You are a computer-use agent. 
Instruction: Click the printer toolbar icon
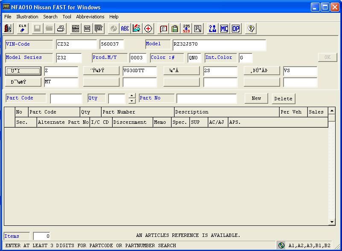pos(61,29)
